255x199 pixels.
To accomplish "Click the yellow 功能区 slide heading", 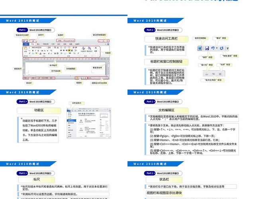I will click(x=39, y=110).
